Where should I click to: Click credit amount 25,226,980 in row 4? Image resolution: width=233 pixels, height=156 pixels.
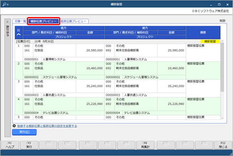tap(176, 104)
